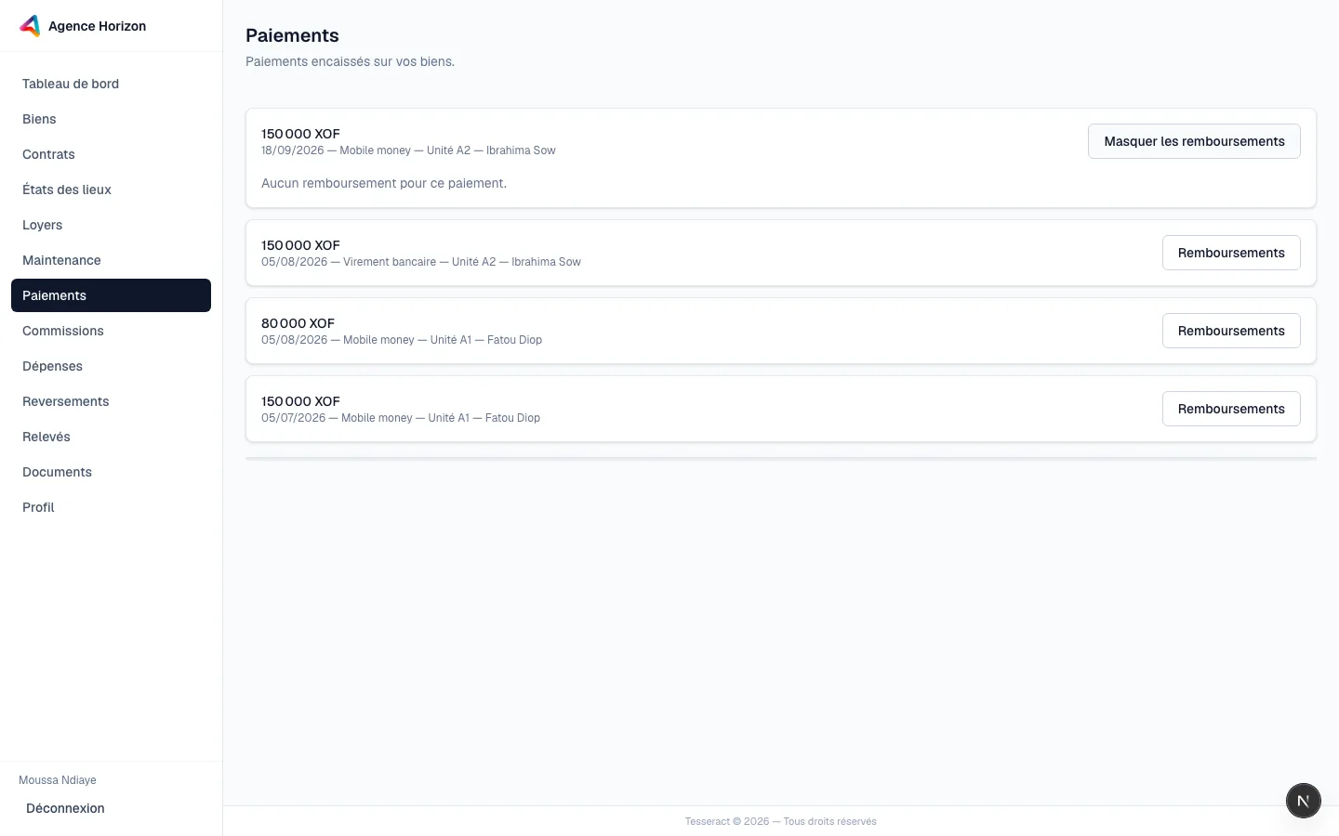
Task: Expand Remboursements for the 80 000 XOF payment
Action: click(1231, 331)
